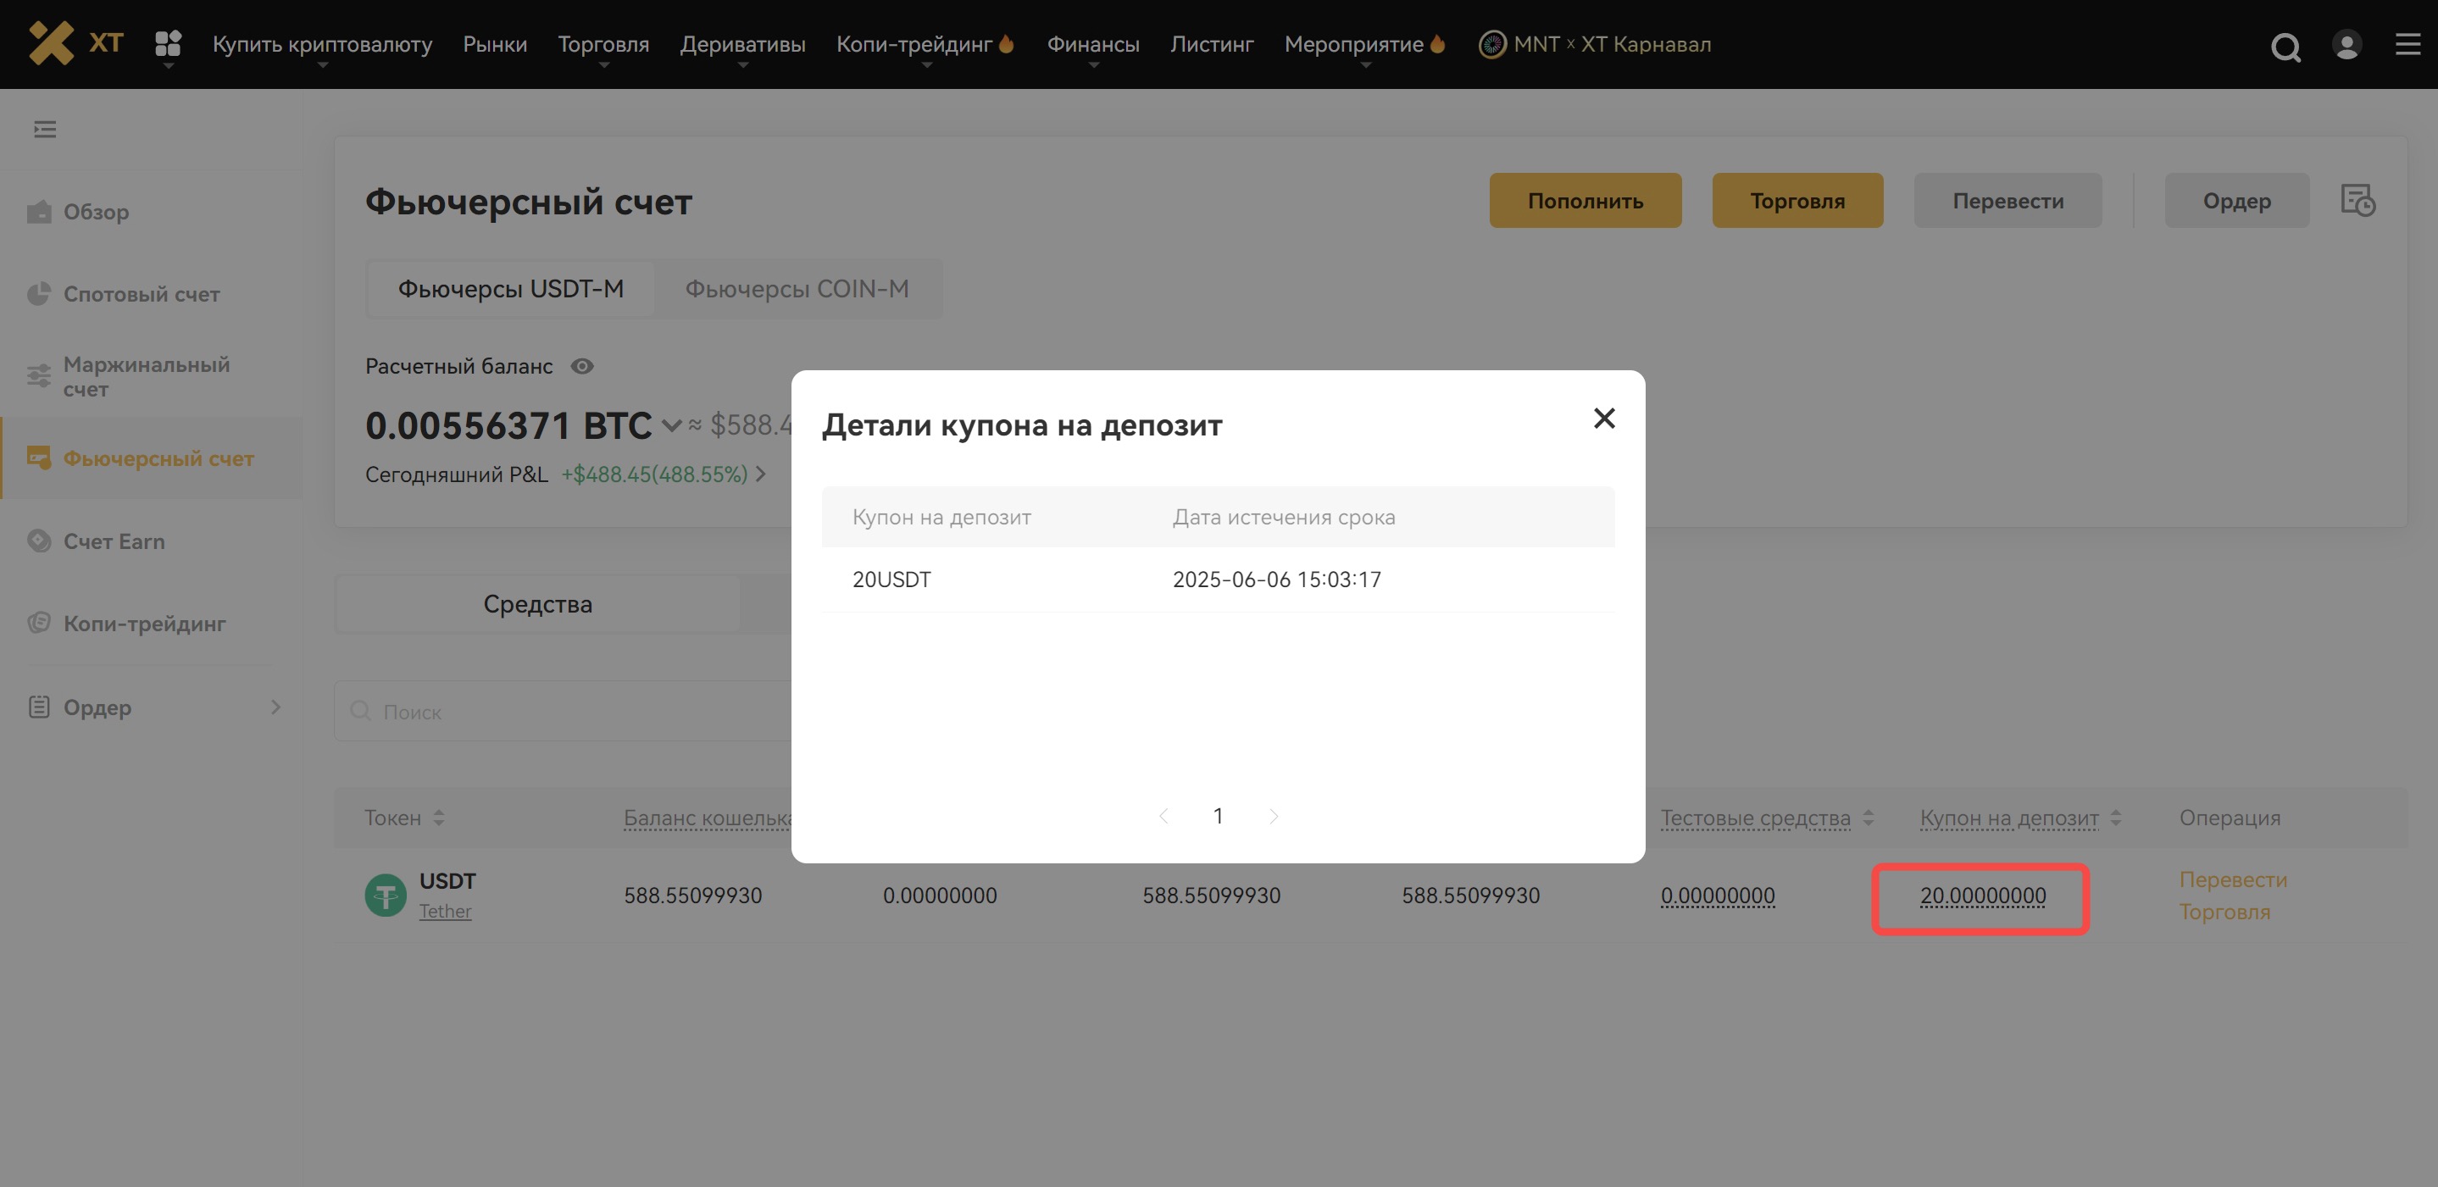Screen dimensions: 2438x1187
Task: Close the deposit coupon details dialog
Action: (1603, 419)
